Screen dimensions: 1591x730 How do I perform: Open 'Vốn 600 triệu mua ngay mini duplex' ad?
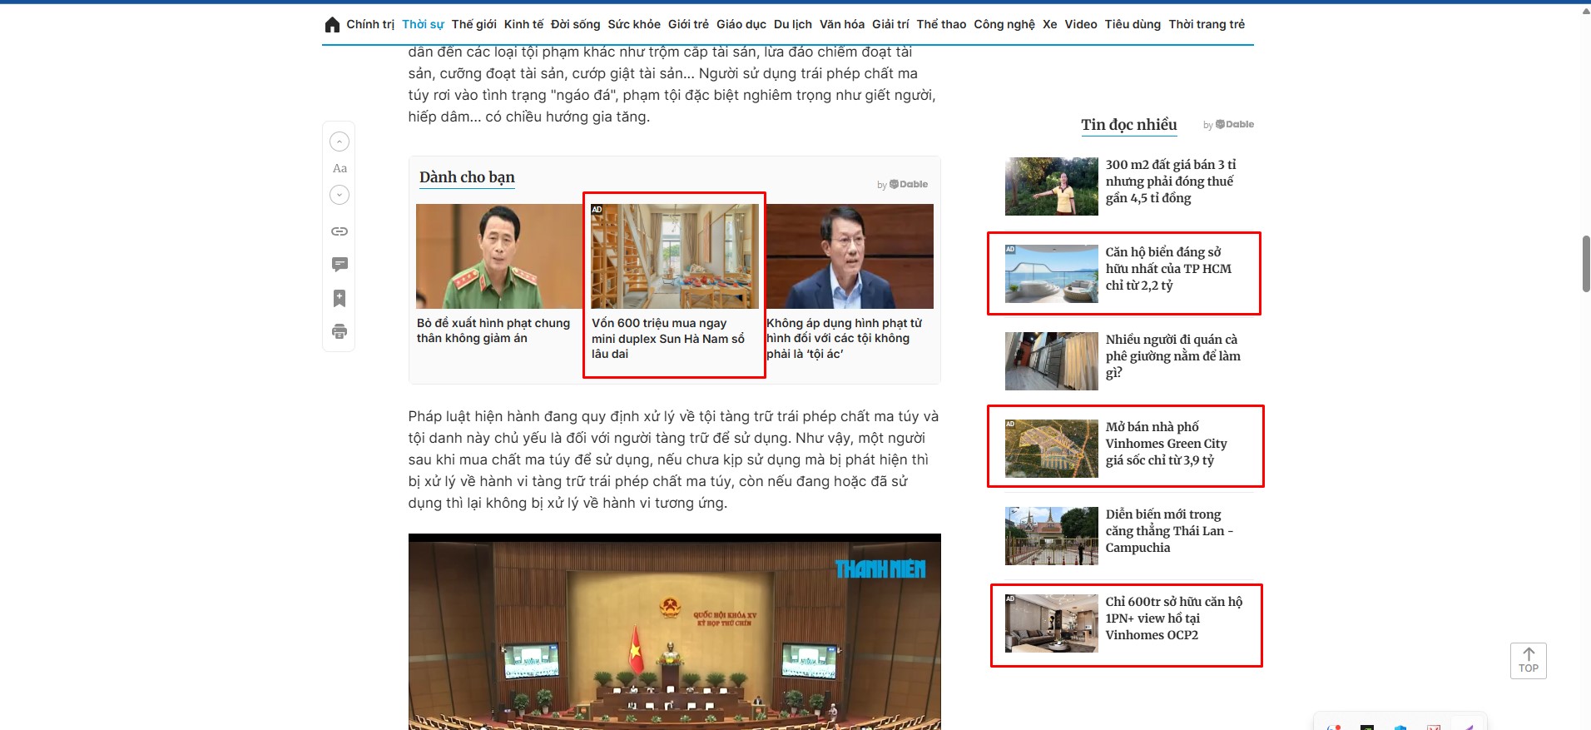tap(668, 338)
